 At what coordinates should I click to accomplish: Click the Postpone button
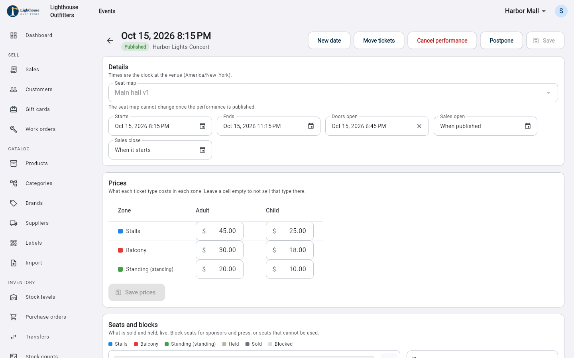[x=501, y=41]
